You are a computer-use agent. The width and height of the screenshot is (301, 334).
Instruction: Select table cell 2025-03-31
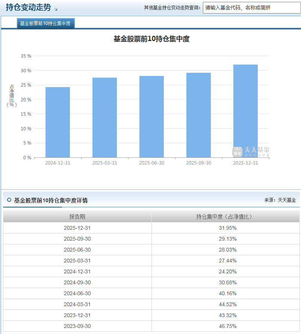(77, 261)
